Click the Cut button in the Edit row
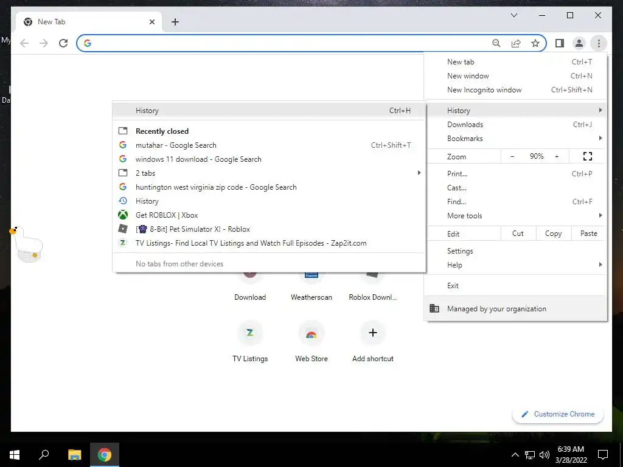The width and height of the screenshot is (623, 467). (x=518, y=233)
